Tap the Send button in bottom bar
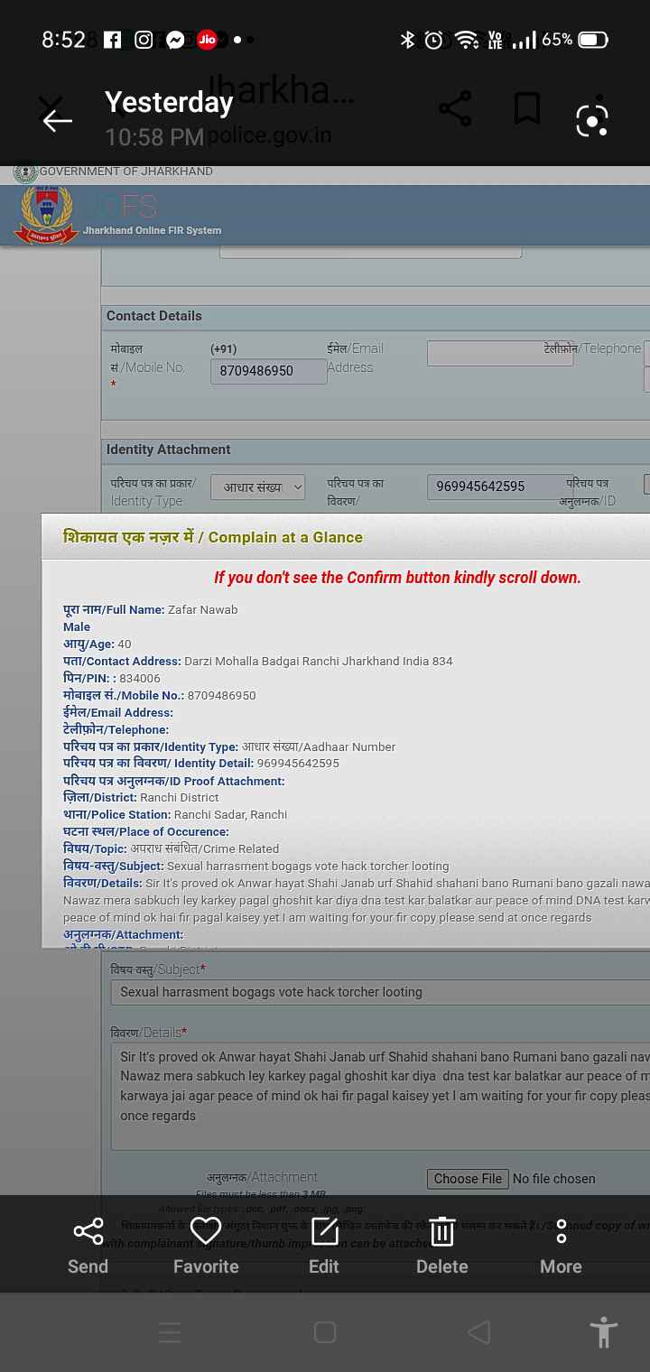The height and width of the screenshot is (1372, 650). pyautogui.click(x=88, y=1247)
